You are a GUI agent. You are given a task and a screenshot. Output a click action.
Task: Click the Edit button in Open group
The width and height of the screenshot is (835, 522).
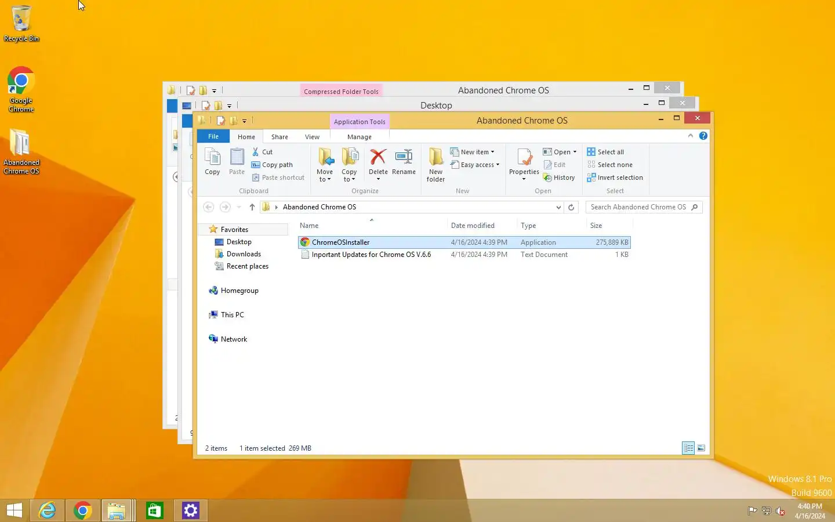554,165
